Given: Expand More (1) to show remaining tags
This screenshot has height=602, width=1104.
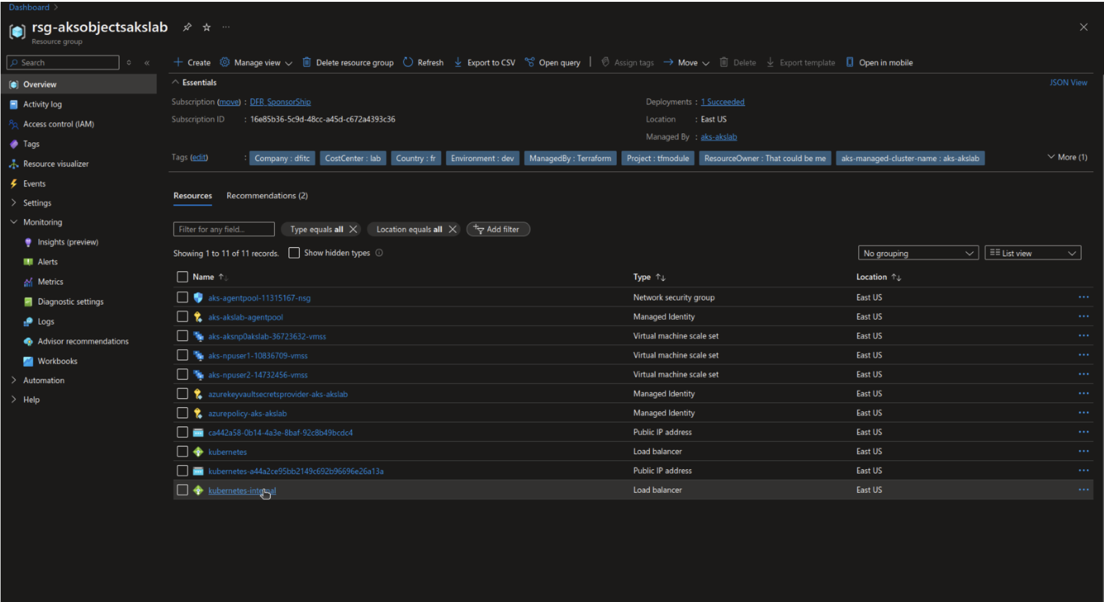Looking at the screenshot, I should pos(1067,157).
